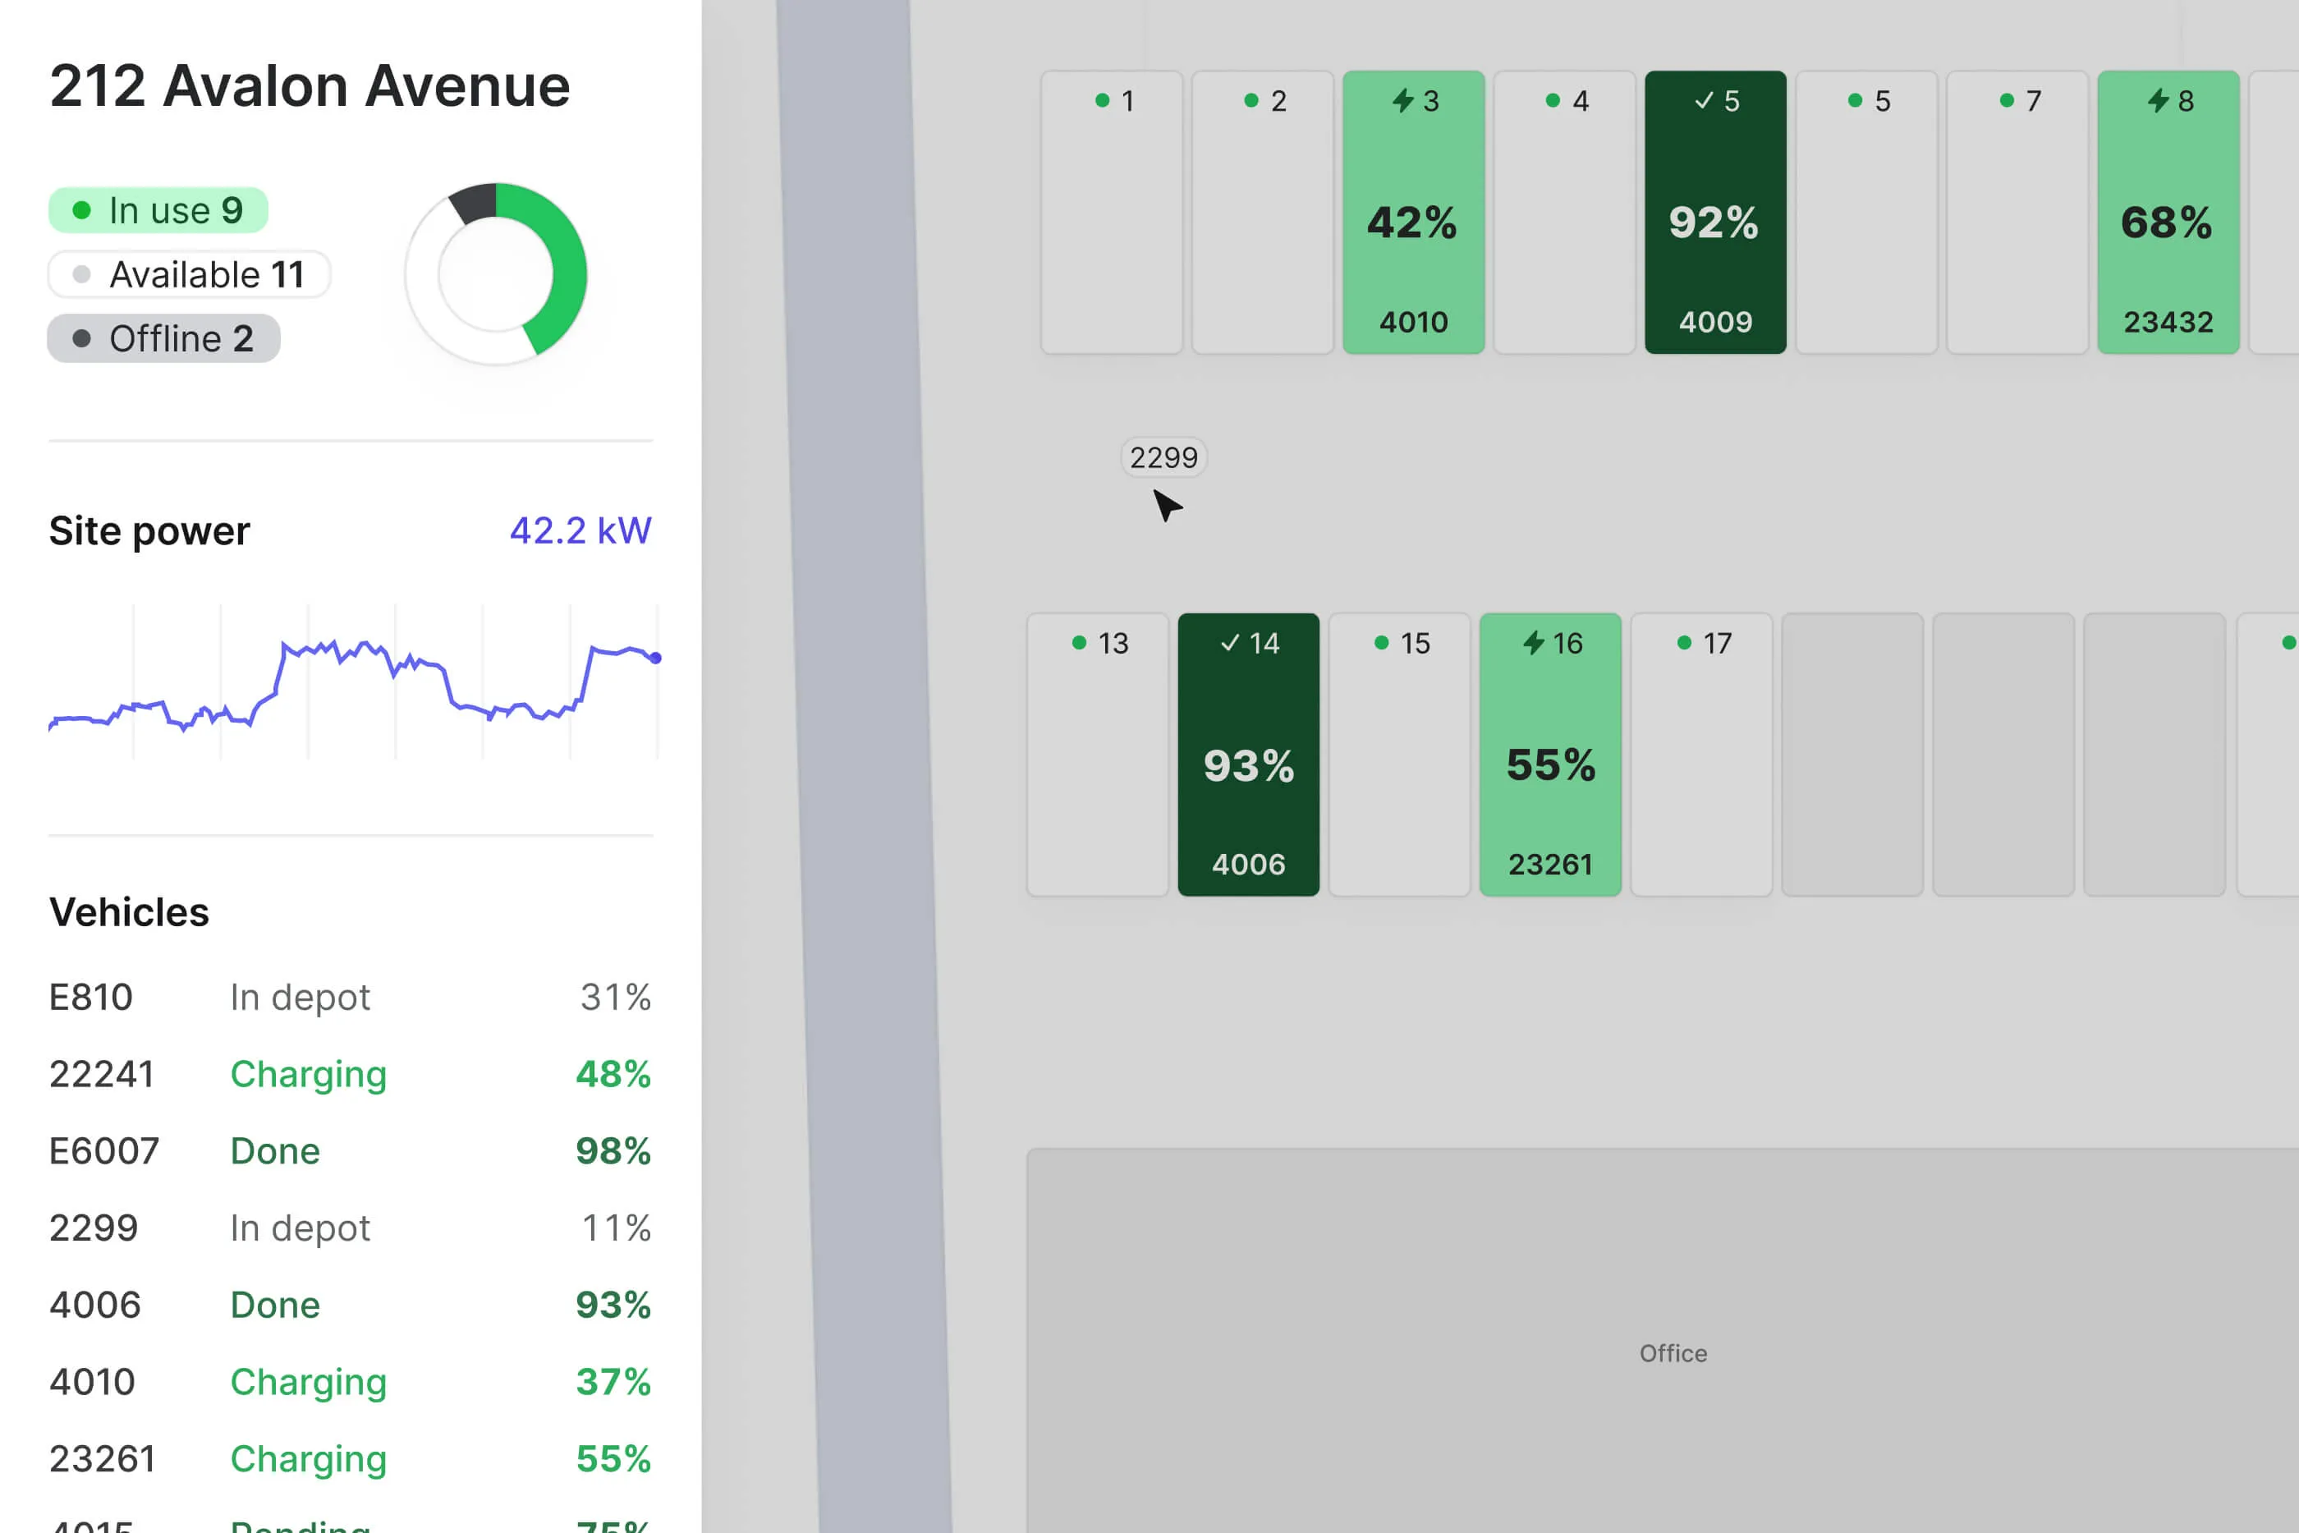Screen dimensions: 2299x1533
Task: Click the 'Charging' status of vehicle 22241
Action: tap(308, 1073)
